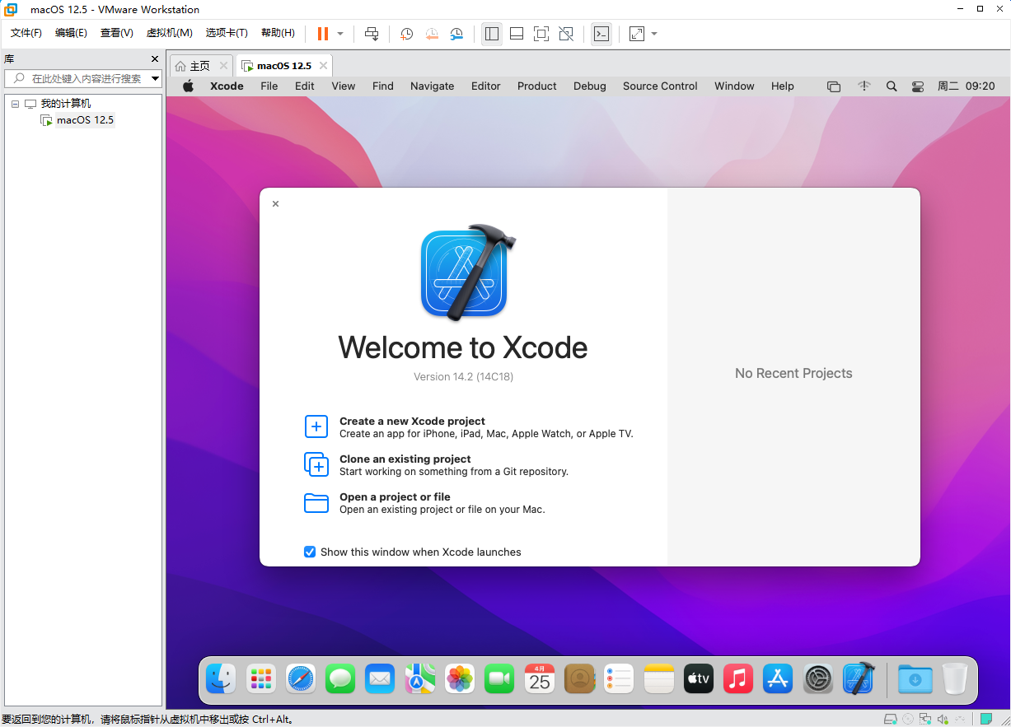Expand the dropdown arrow beside the pause button
The height and width of the screenshot is (727, 1011).
(340, 34)
